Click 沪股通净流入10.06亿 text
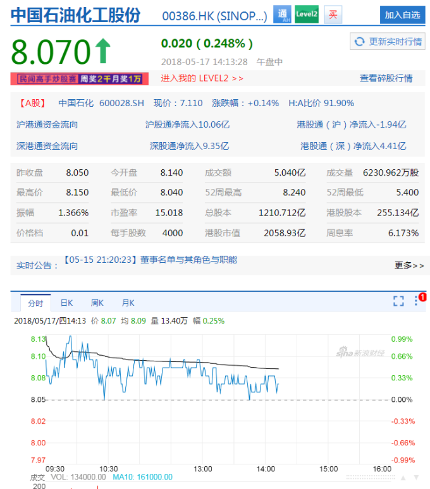This screenshot has height=489, width=430. pyautogui.click(x=187, y=124)
